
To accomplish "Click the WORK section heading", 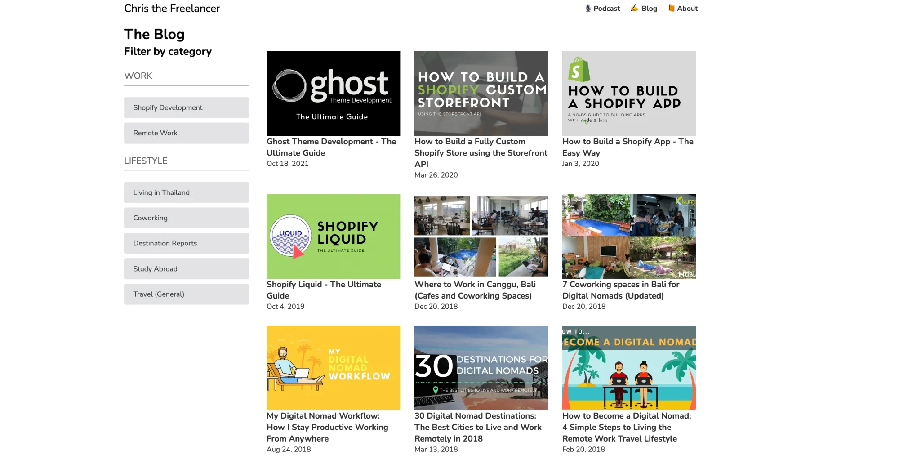I will [138, 76].
